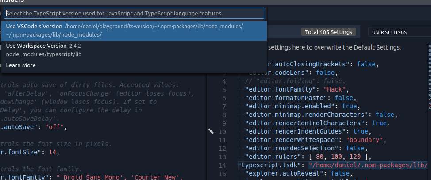The image size is (431, 180).
Task: Click the Total 405 Settings badge
Action: [x=328, y=32]
